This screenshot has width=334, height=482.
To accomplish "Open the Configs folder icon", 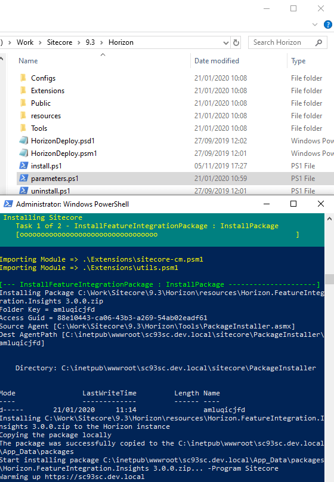I will click(x=23, y=78).
